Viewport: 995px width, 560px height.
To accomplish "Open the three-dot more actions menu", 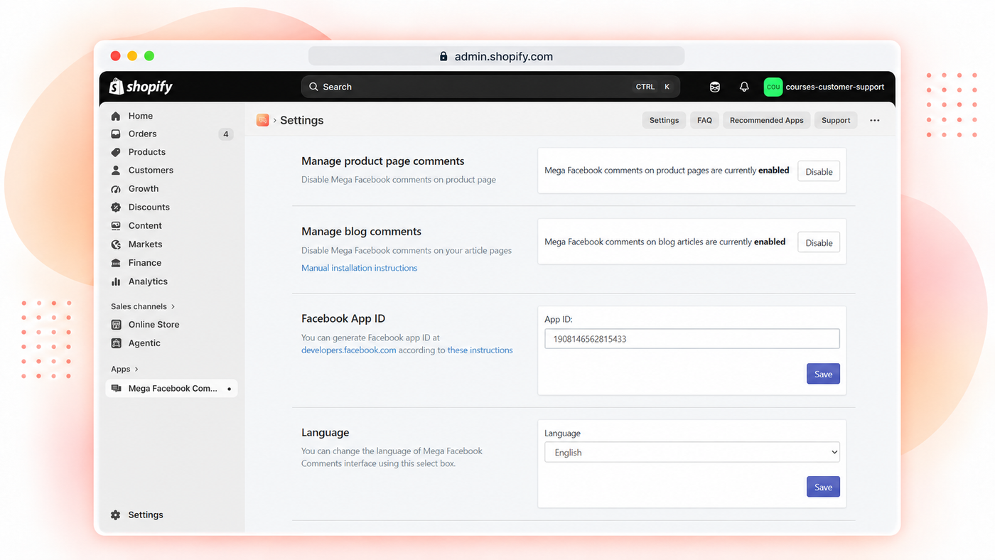I will pos(875,120).
